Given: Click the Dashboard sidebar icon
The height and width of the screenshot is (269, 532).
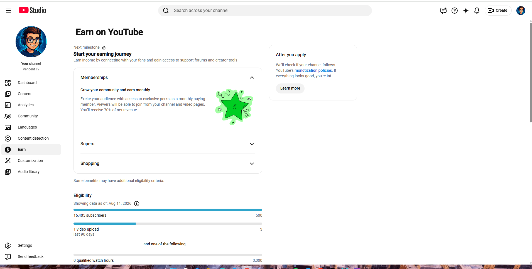Looking at the screenshot, I should tap(8, 83).
